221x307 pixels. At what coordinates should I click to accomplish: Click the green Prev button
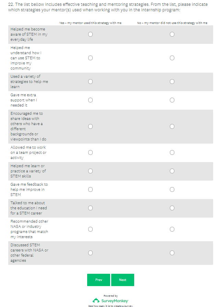click(98, 280)
